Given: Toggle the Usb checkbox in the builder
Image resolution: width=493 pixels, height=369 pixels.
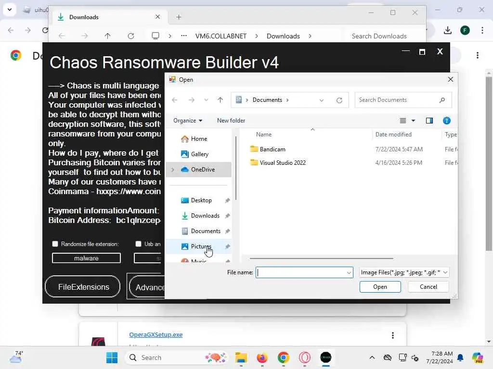Looking at the screenshot, I should (x=138, y=244).
